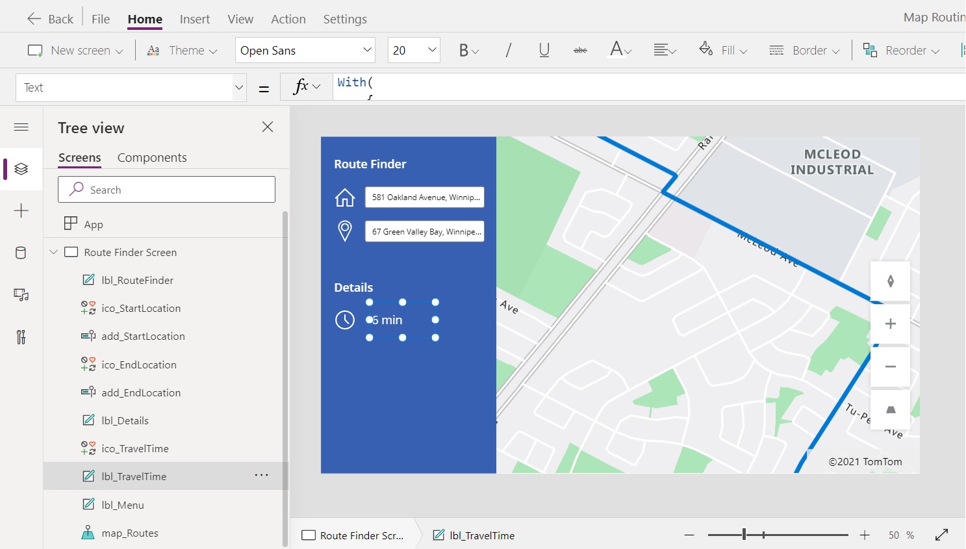Screen dimensions: 966x549
Task: Open the Media pane in the left rail
Action: [21, 295]
